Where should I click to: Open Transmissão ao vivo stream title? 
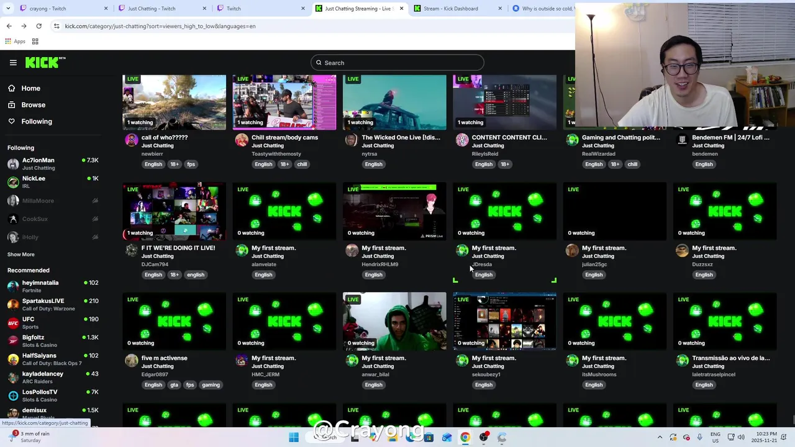click(731, 358)
